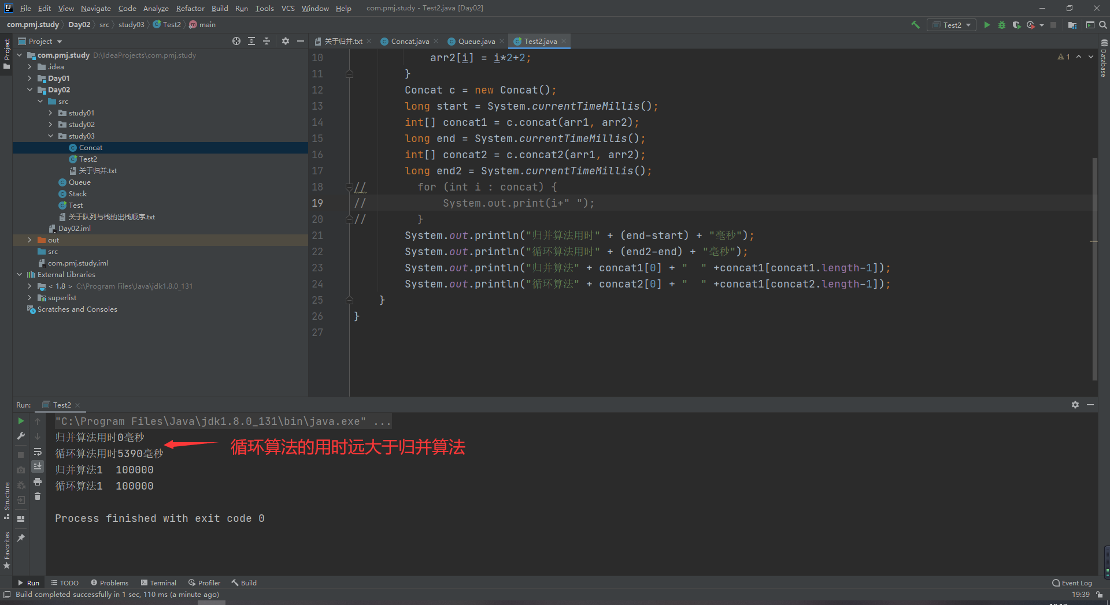Open the Navigate menu

pyautogui.click(x=95, y=8)
